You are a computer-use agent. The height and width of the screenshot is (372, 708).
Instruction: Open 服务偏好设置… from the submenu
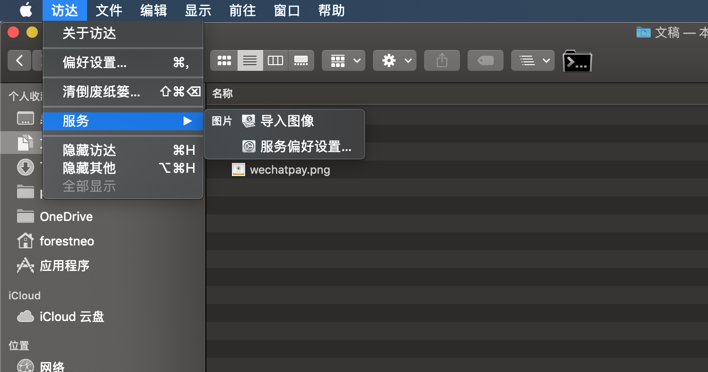pyautogui.click(x=284, y=147)
